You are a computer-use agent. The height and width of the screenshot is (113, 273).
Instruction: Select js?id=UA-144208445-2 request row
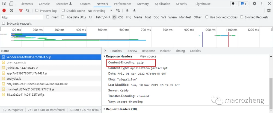[51, 68]
